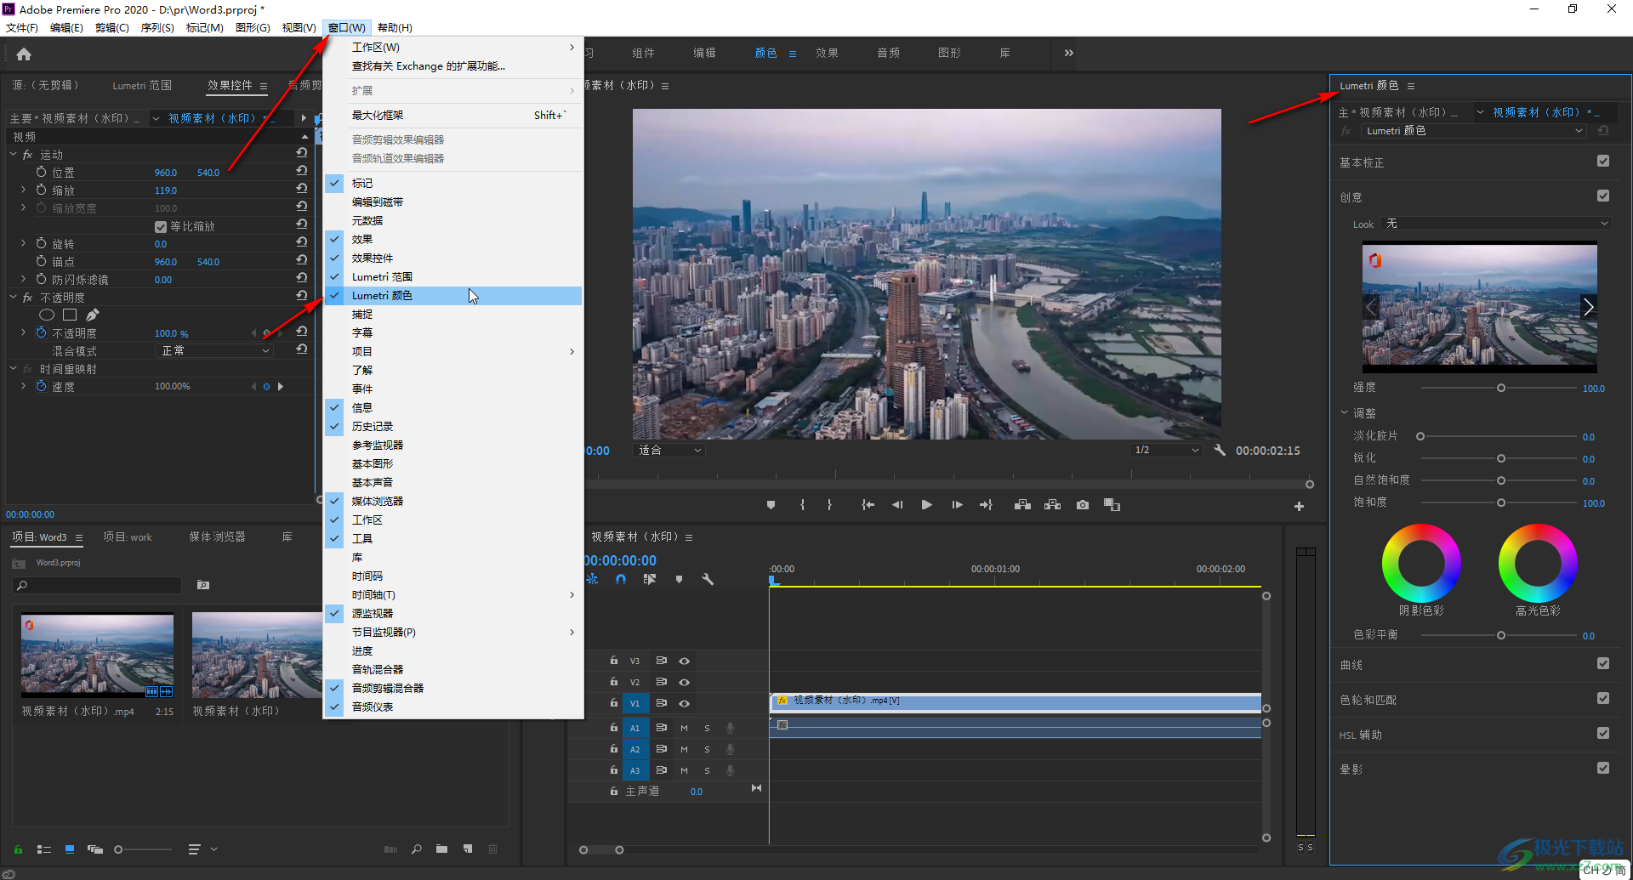Toggle the uniform scale (等比缩放) checkbox
Screen dimensions: 1633x880
[x=161, y=226]
